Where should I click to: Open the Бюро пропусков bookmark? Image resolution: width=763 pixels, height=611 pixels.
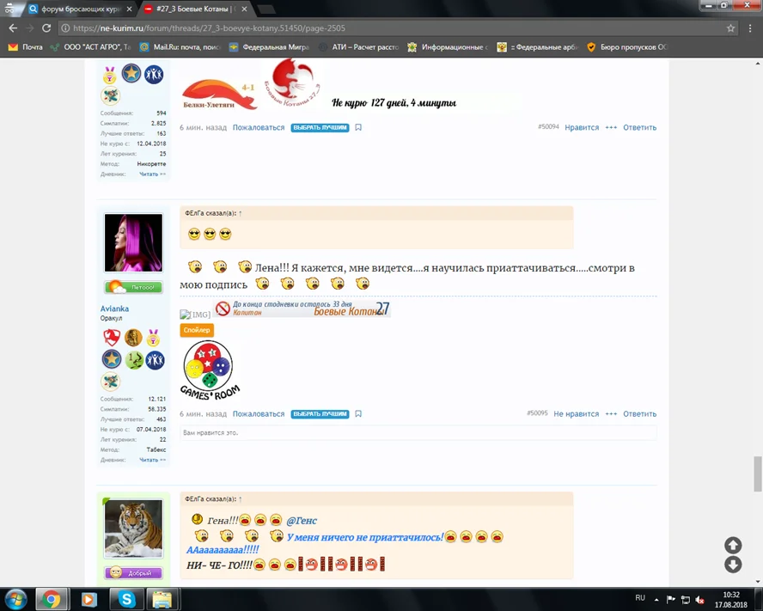coord(627,47)
